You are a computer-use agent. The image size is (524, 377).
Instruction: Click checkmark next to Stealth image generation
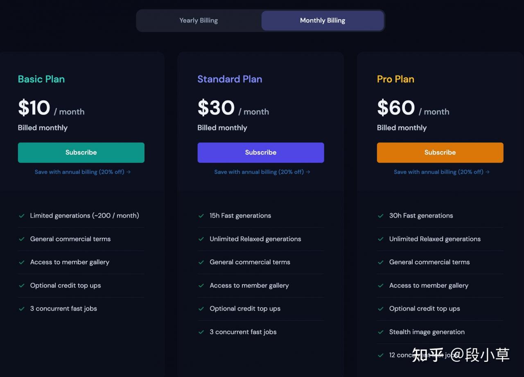pos(381,332)
